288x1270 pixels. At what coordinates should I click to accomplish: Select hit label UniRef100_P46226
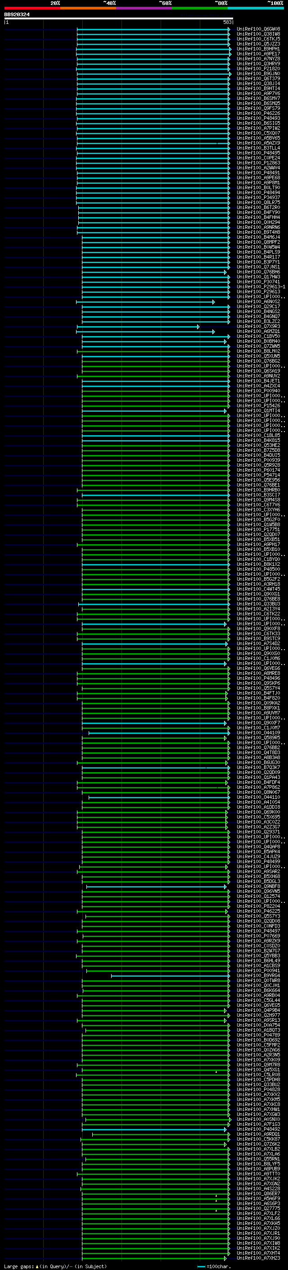pos(258,114)
